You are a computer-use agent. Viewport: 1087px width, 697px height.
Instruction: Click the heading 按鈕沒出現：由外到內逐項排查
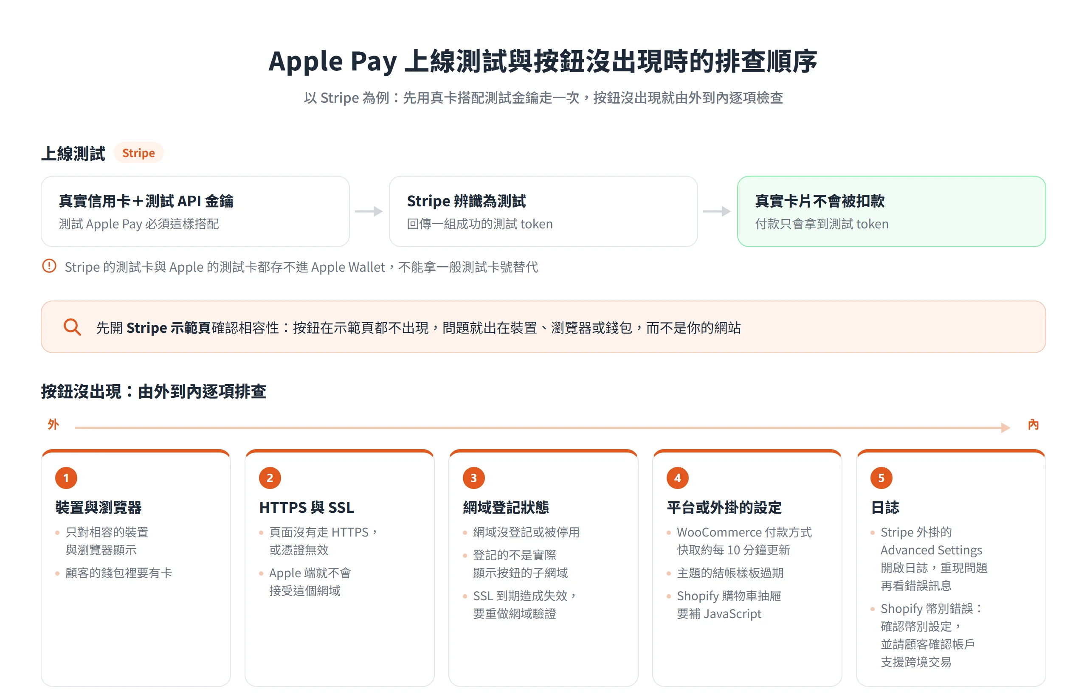point(153,391)
